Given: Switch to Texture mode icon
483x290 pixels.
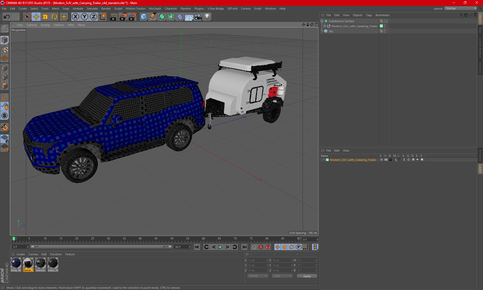Looking at the screenshot, I should click(5, 49).
